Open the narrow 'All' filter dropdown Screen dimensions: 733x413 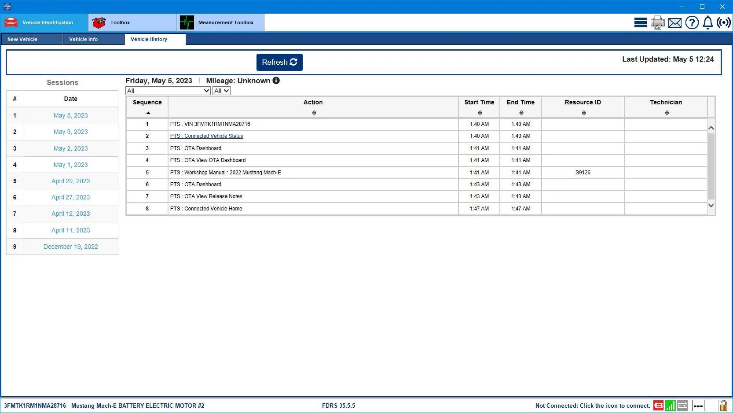point(221,91)
